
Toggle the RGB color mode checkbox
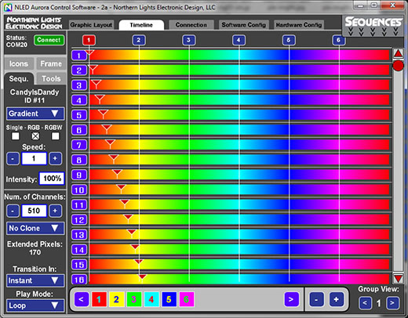coord(35,136)
